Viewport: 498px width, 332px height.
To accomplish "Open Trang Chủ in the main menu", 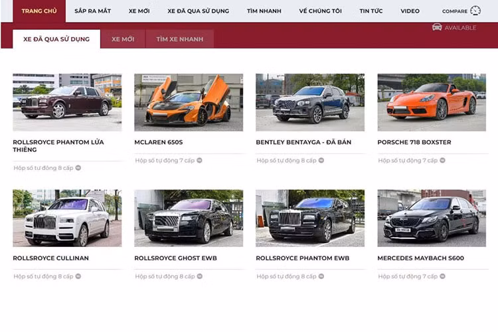I will [x=39, y=11].
